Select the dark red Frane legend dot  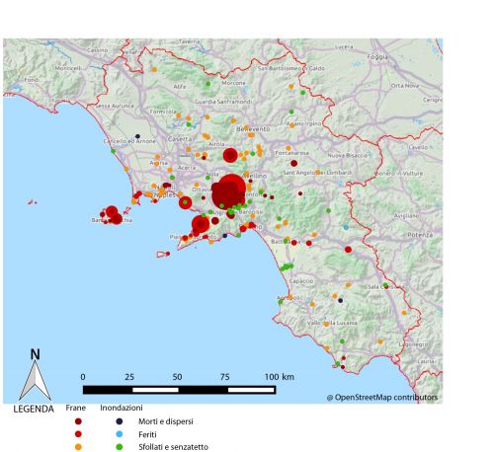(x=78, y=421)
